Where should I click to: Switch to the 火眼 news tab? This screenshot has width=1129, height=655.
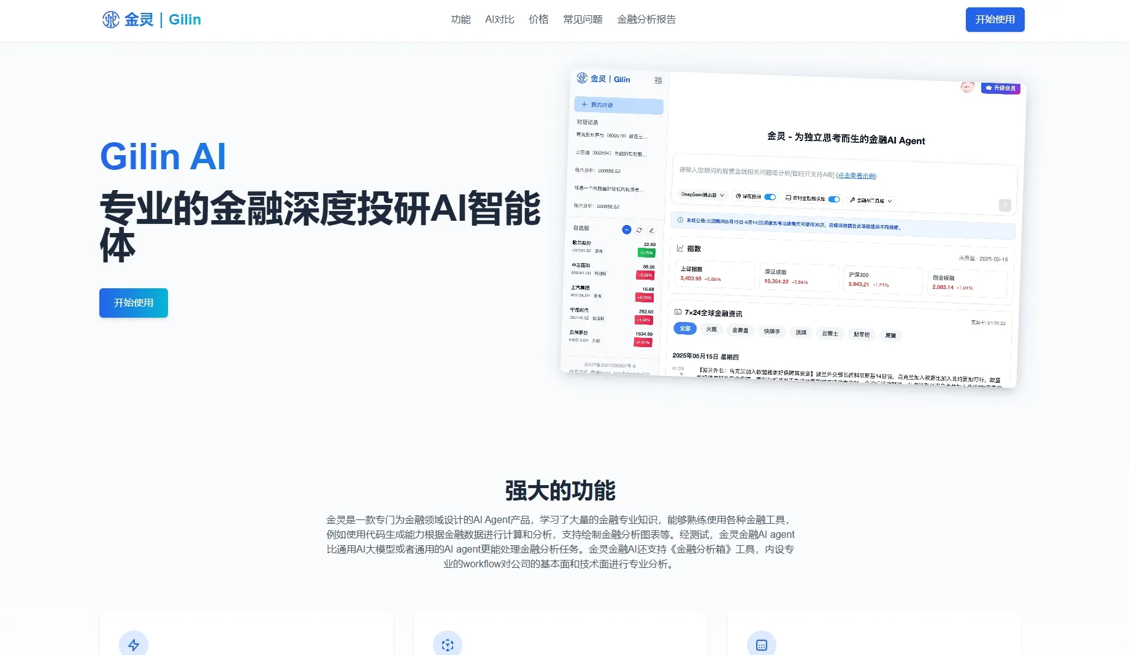point(711,329)
